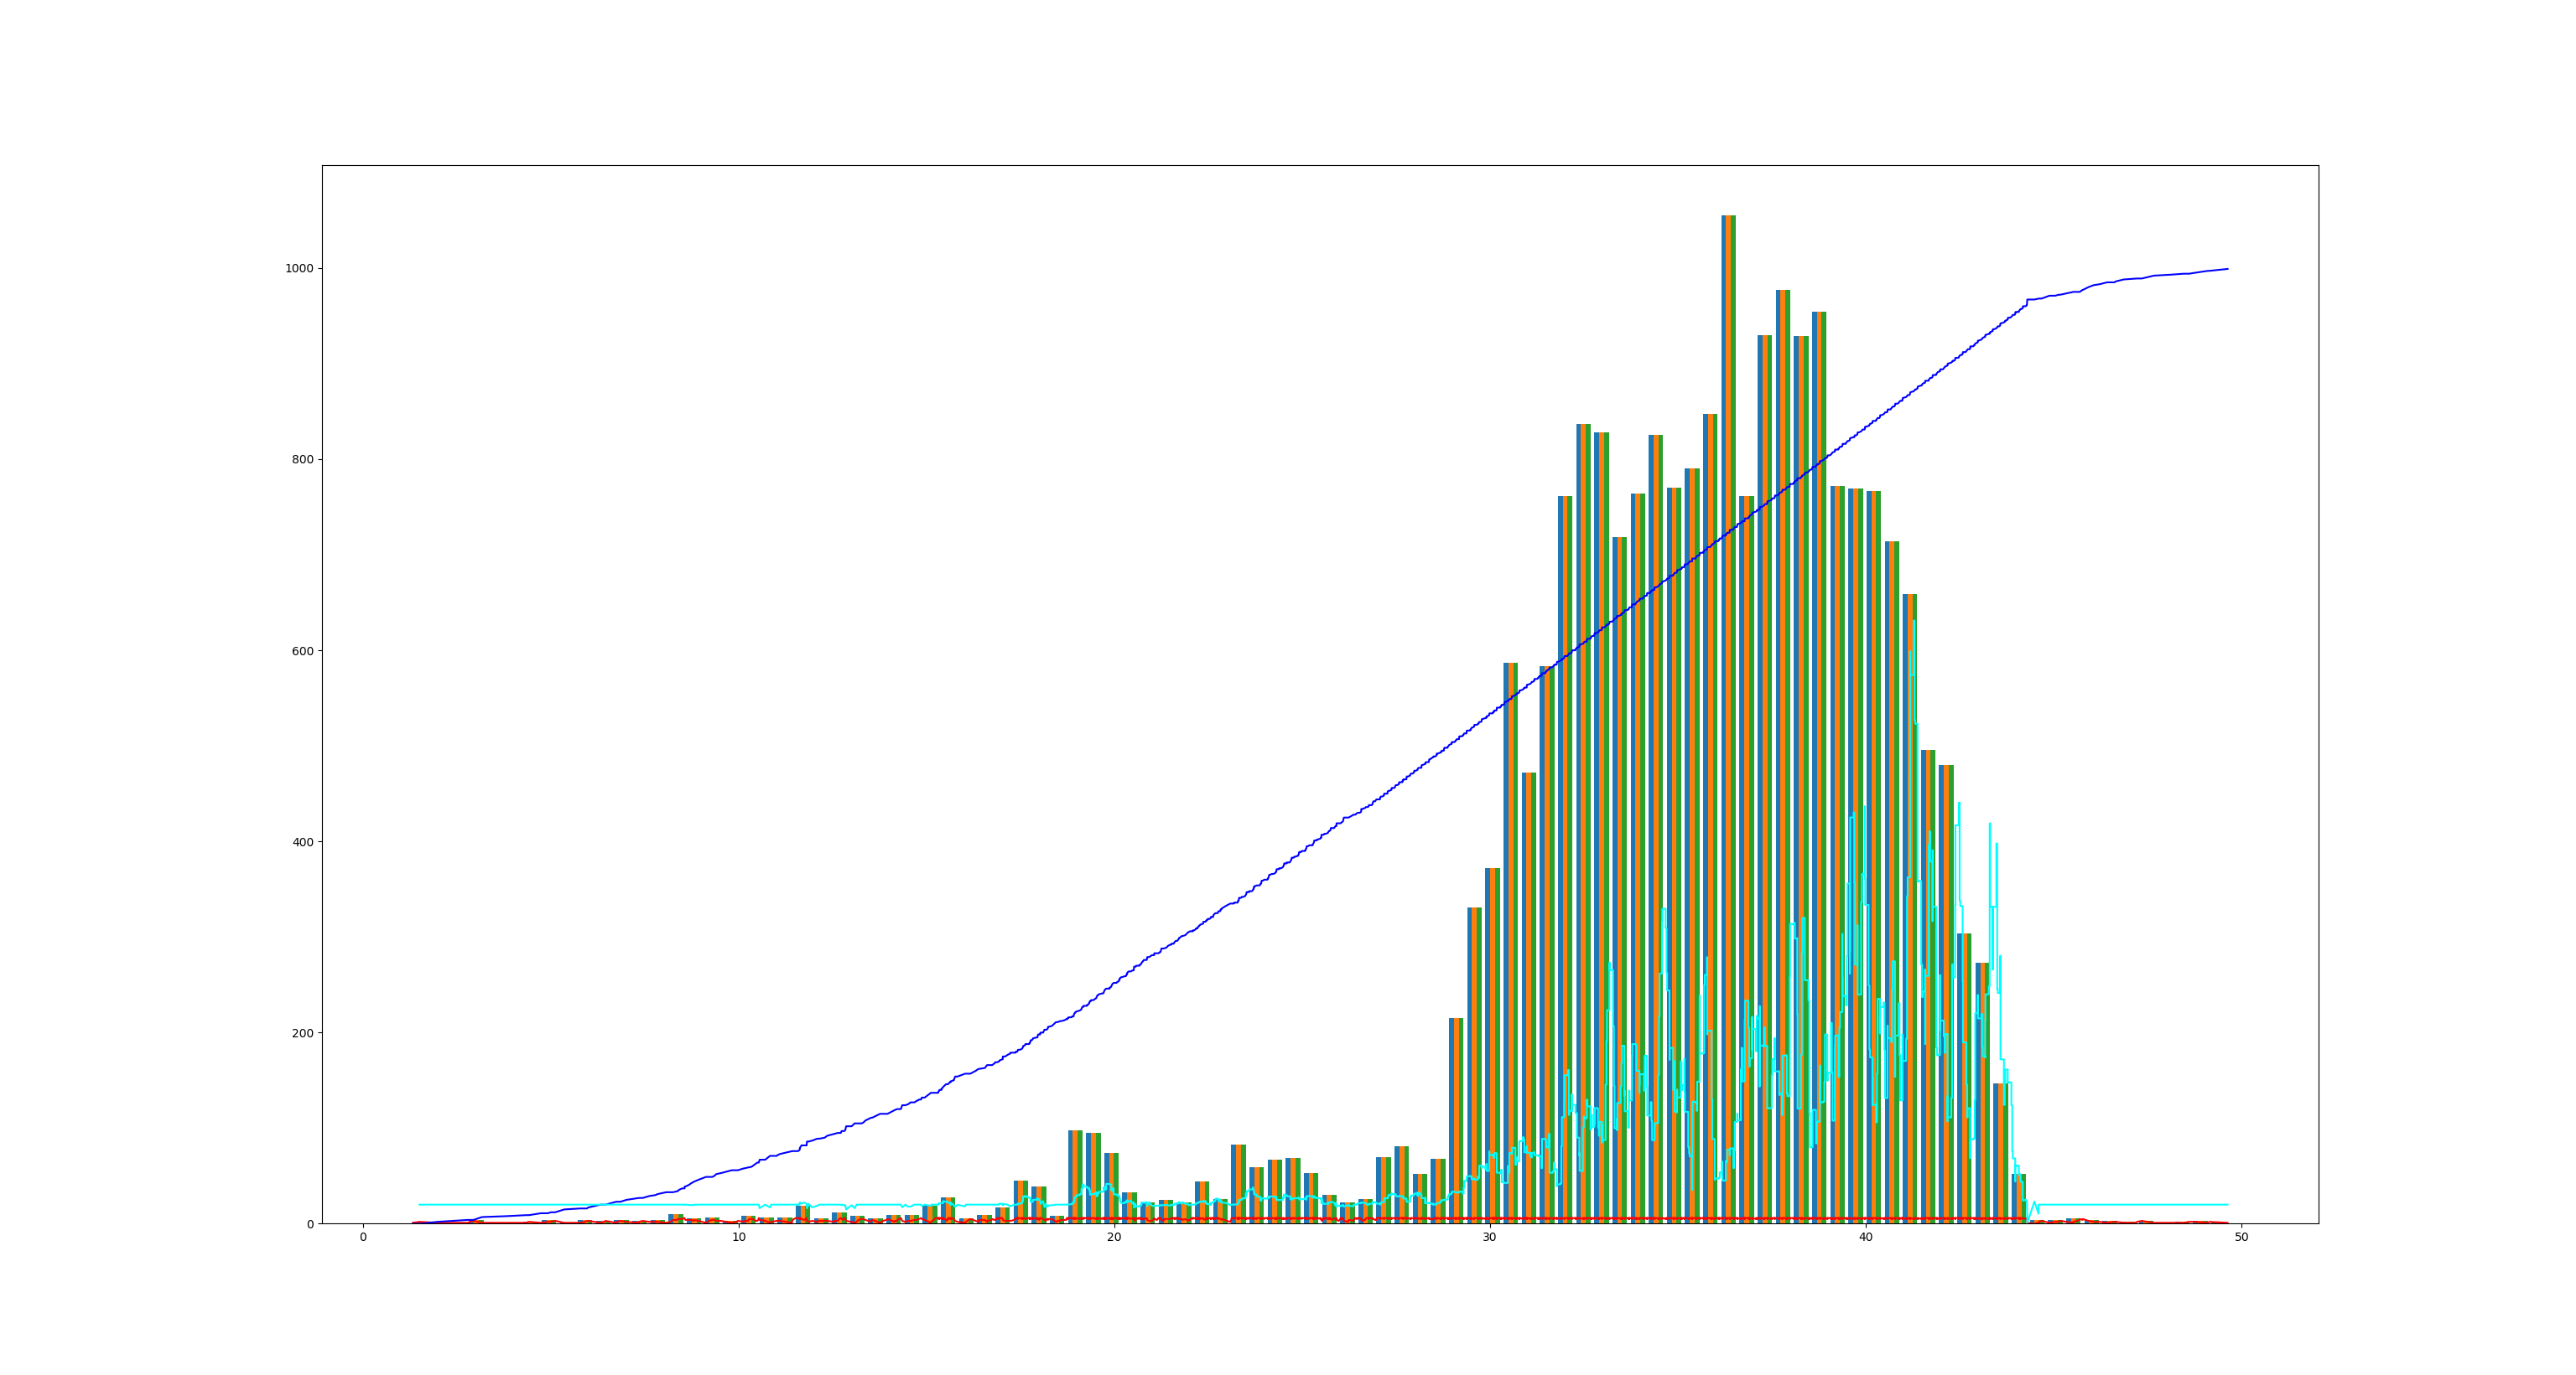Click the 40 x-axis tick label
This screenshot has width=2576, height=1375.
click(x=1865, y=1237)
